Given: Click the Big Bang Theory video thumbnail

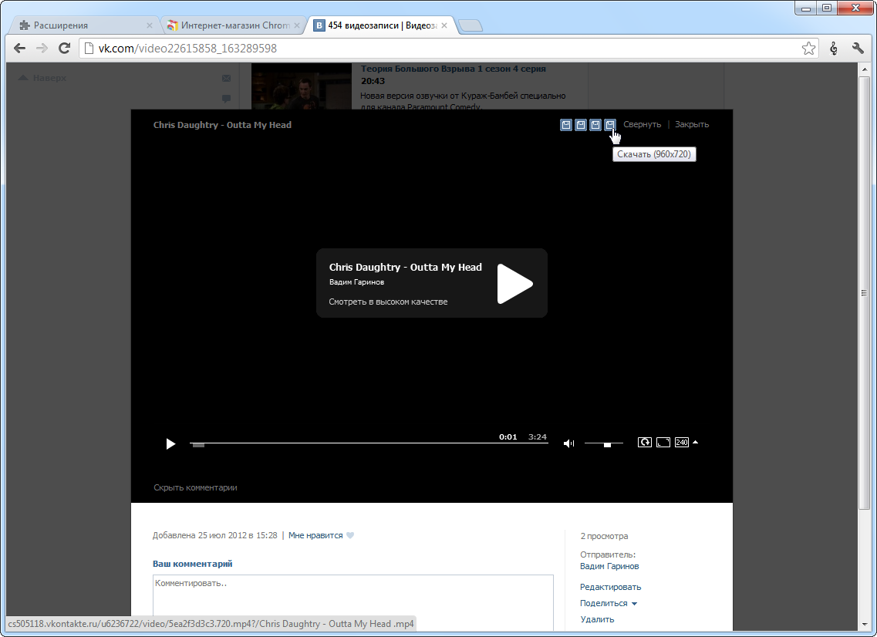Looking at the screenshot, I should [x=302, y=86].
